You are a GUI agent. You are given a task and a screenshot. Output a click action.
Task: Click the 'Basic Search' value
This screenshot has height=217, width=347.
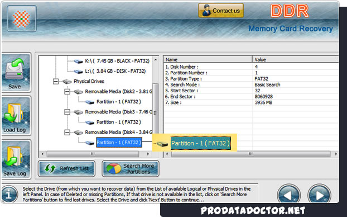[267, 85]
